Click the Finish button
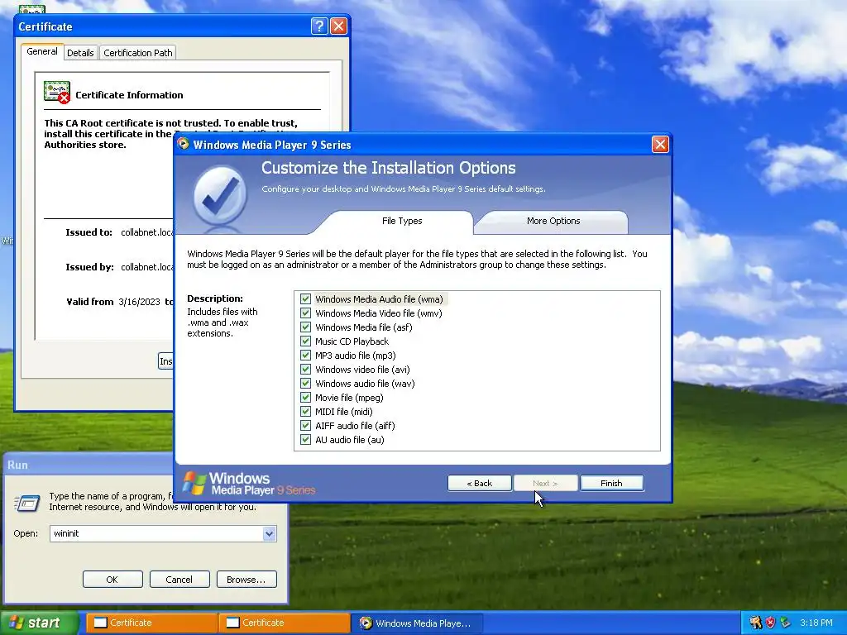 coord(611,483)
